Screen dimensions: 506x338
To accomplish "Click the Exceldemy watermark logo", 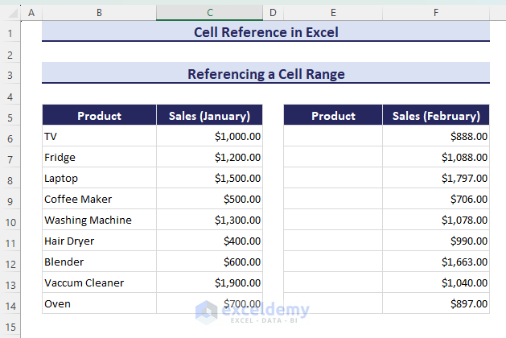I will coord(208,311).
